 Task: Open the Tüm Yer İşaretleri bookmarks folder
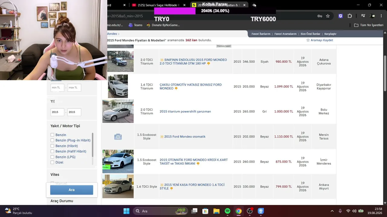tap(369, 25)
